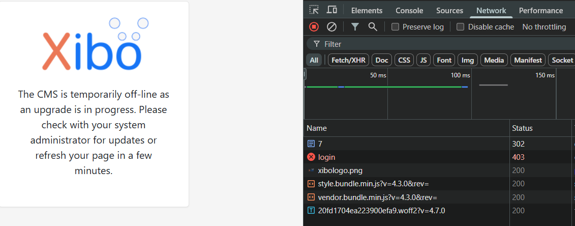Toggle the network filter funnel icon

point(355,27)
